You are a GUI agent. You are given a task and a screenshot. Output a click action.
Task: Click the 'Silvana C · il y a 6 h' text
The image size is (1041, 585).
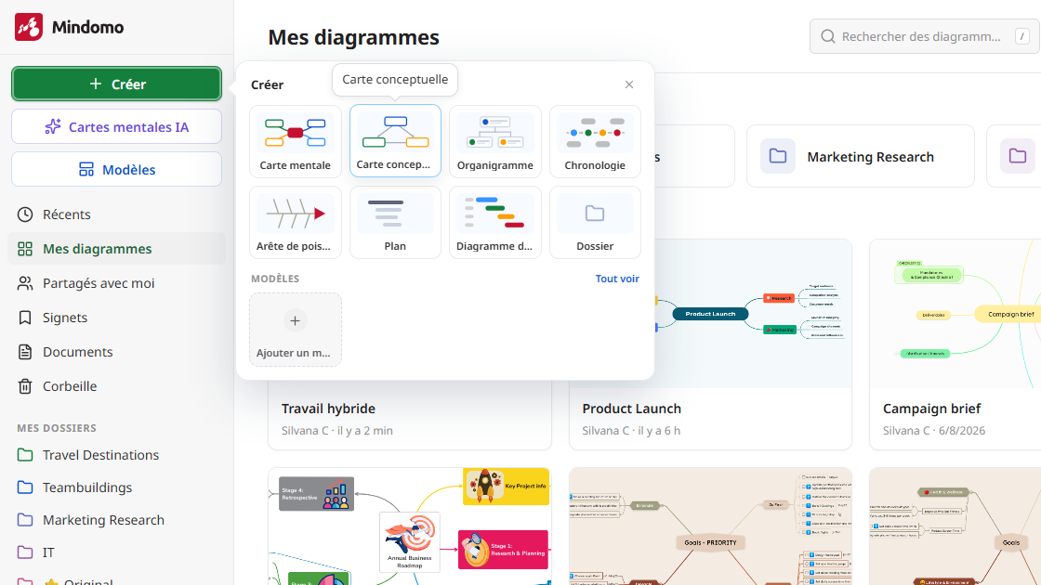click(x=631, y=431)
